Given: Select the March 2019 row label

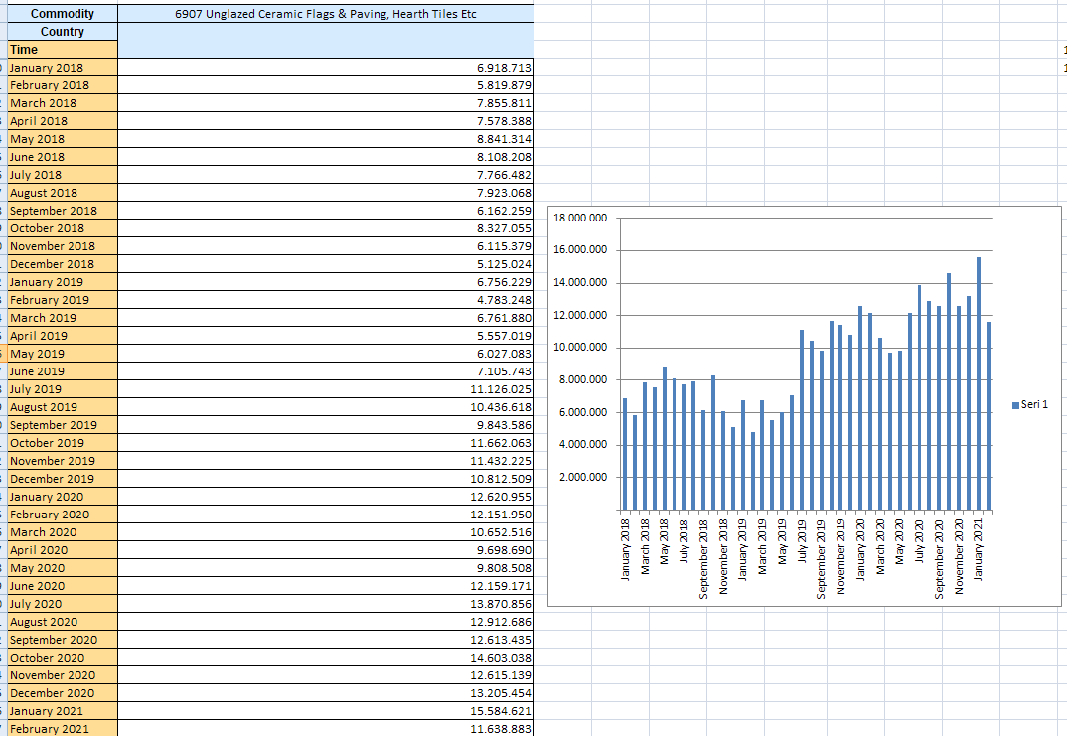Looking at the screenshot, I should 63,318.
